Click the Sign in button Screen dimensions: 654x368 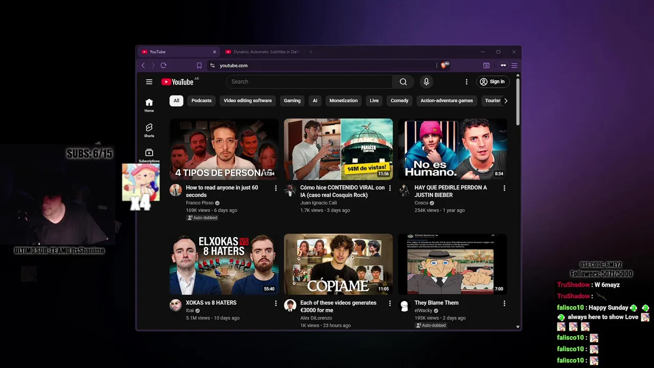pos(493,82)
